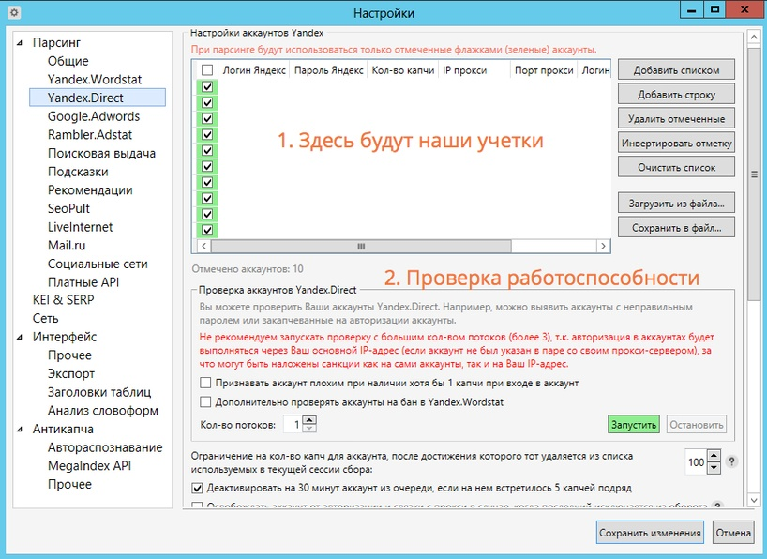The height and width of the screenshot is (559, 767).
Task: Click Сохранить изменения button
Action: [x=650, y=533]
